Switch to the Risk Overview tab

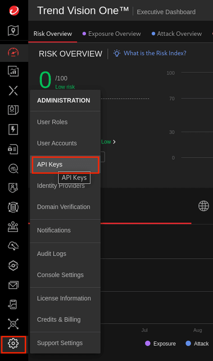click(x=53, y=34)
